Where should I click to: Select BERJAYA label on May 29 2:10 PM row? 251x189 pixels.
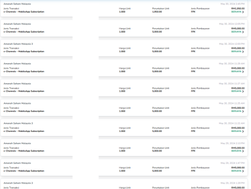pos(236,151)
